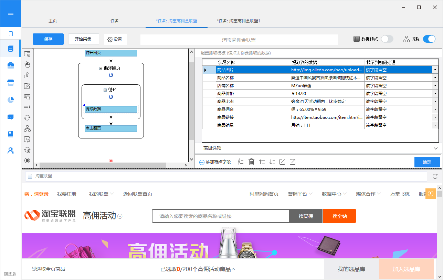Select the mouse hover cursor tool

point(27,139)
